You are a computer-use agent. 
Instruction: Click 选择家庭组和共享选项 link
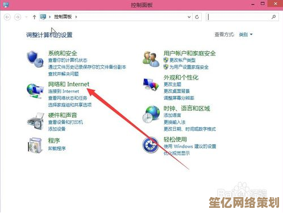[70, 105]
